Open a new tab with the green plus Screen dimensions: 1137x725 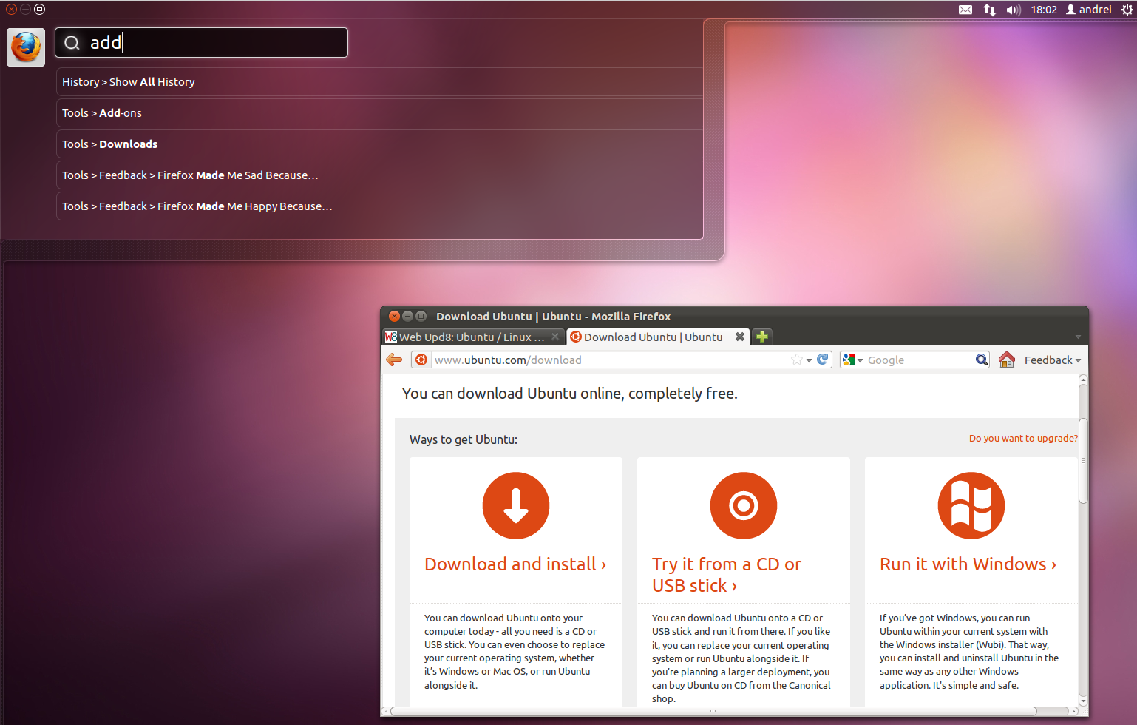click(762, 337)
